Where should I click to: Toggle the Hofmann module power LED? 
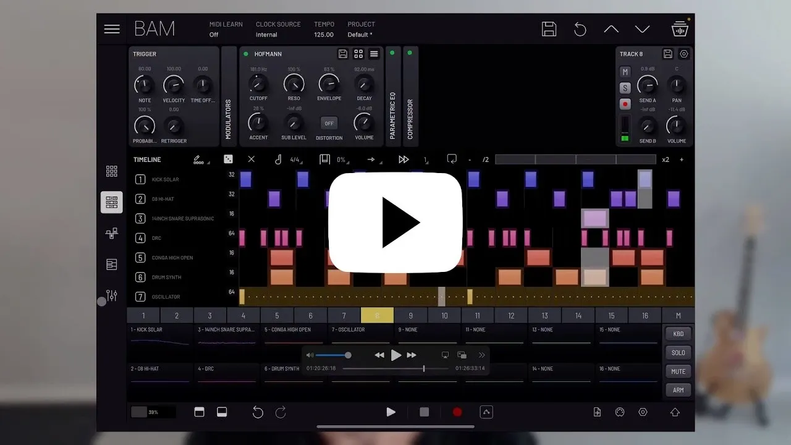246,54
